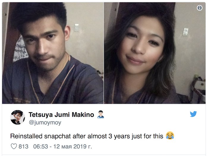
Task: Open the tweet timestamp 06:53 - 12 мая 2019
Action: pyautogui.click(x=62, y=146)
